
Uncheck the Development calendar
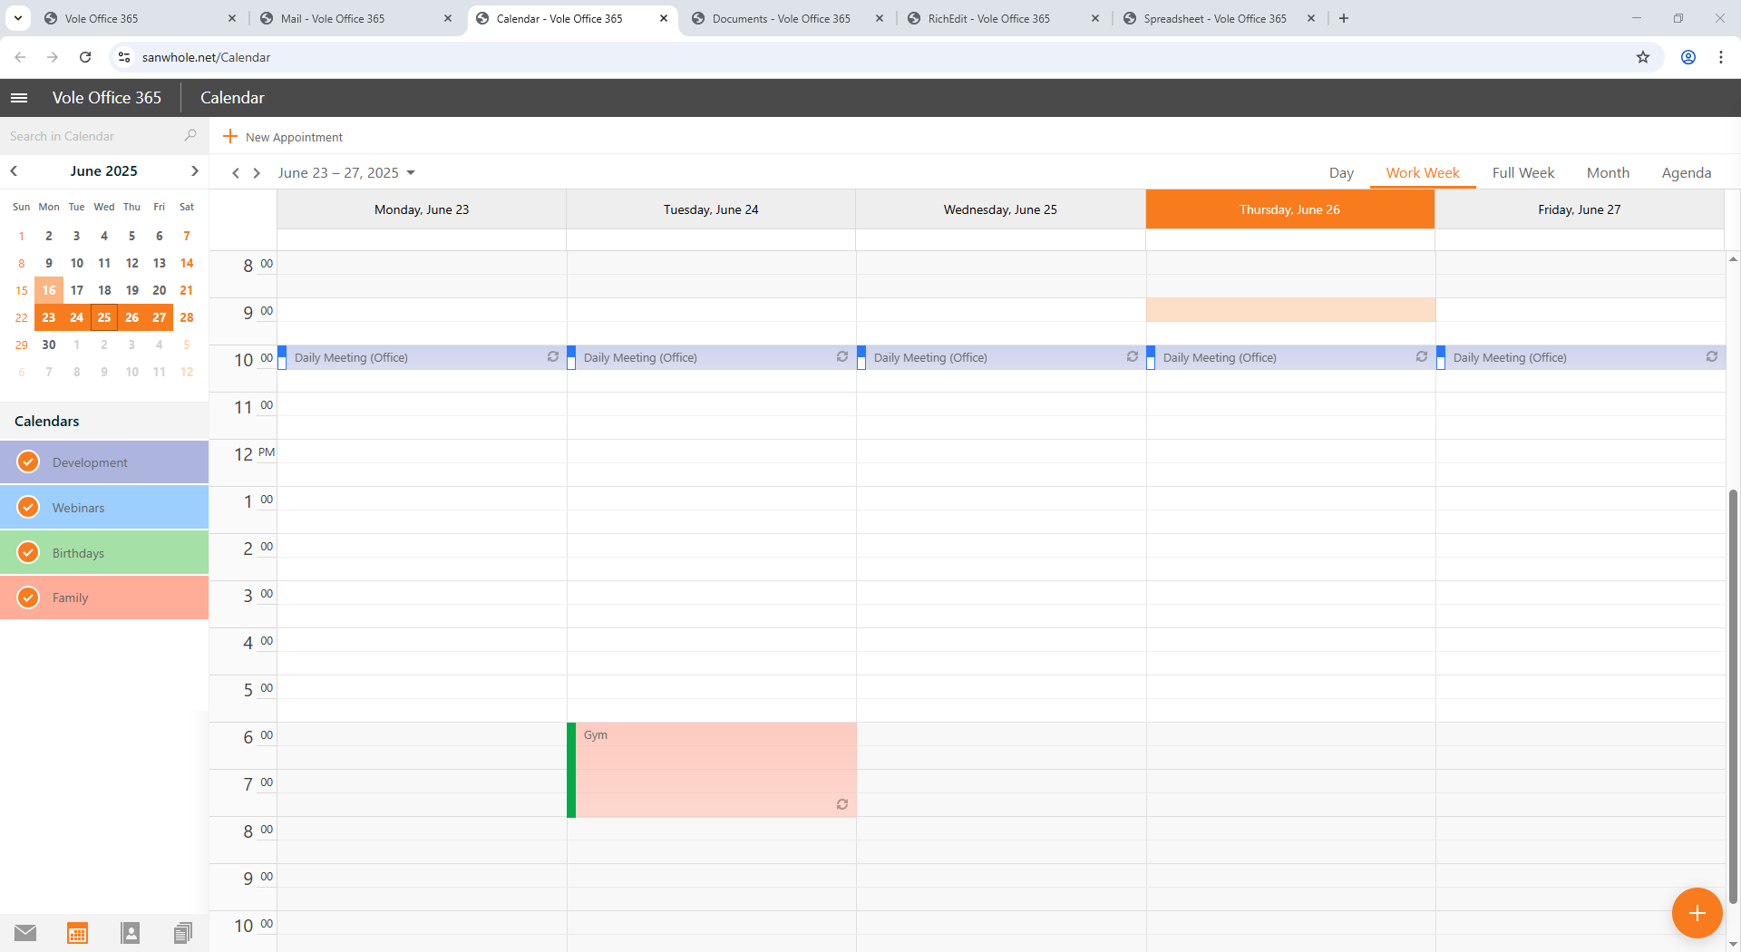point(29,462)
